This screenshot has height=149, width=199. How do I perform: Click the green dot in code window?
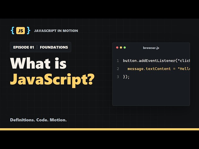(125, 47)
